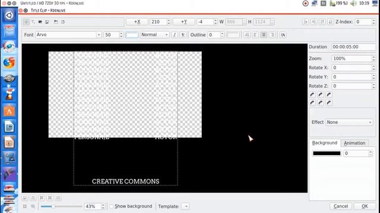Open a title document icon
The height and width of the screenshot is (213, 380).
56,22
